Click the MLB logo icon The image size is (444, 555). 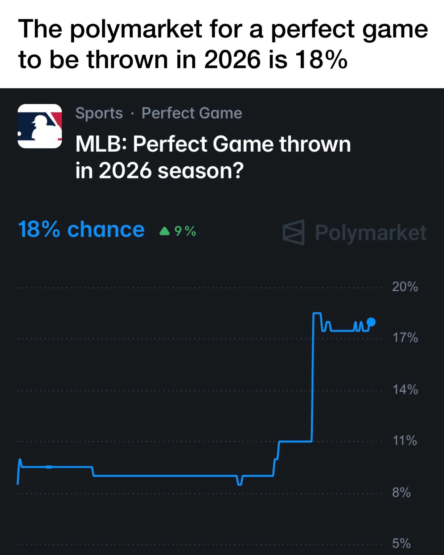pos(40,126)
